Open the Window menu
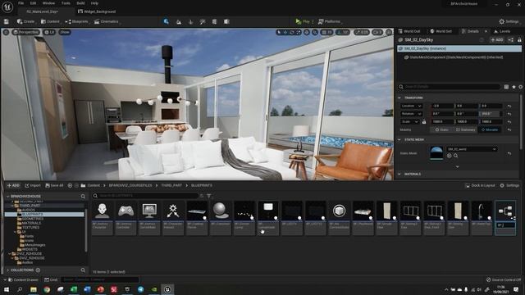Viewport: 525px width, 295px height. tap(48, 3)
